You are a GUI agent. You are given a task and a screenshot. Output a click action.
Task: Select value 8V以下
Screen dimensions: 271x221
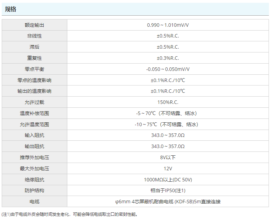pos(168,157)
